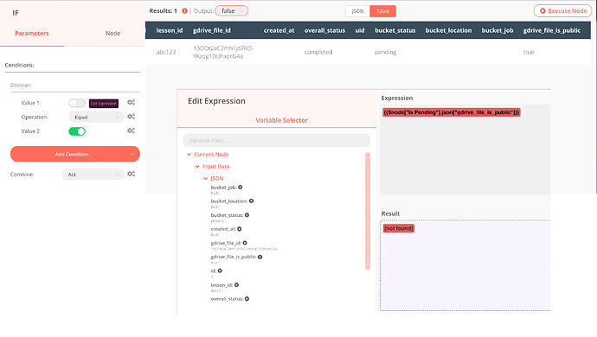Viewport: 597px width, 337px height.
Task: Click the gdrive_file_is_public column header
Action: (552, 30)
